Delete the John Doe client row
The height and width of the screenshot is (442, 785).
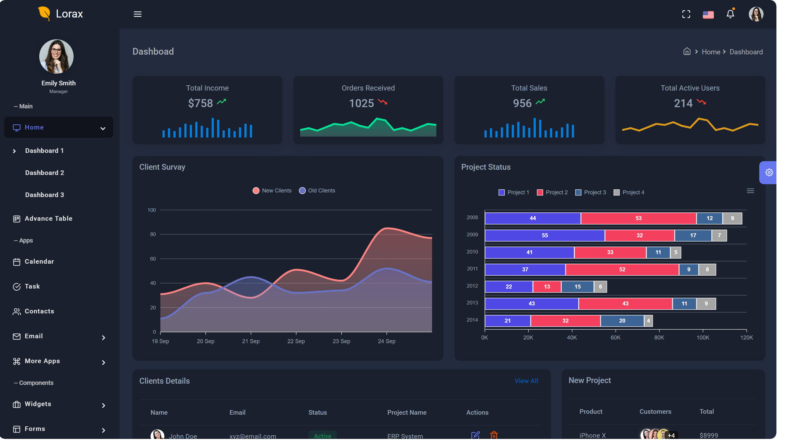pyautogui.click(x=494, y=435)
